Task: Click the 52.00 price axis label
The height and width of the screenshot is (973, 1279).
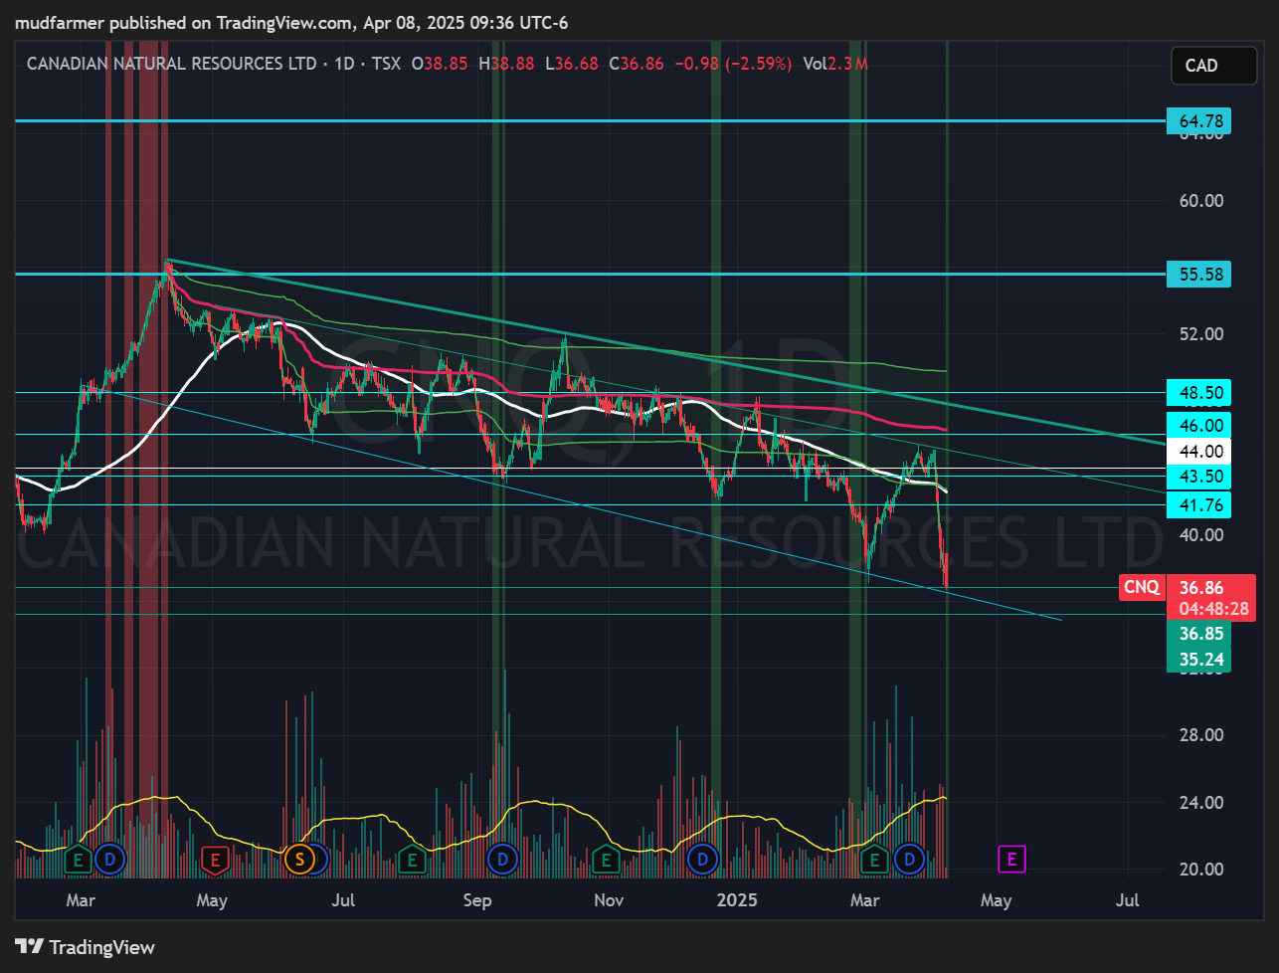Action: point(1200,333)
